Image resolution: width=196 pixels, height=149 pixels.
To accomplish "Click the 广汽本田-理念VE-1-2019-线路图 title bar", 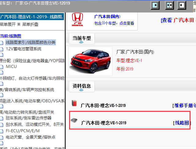I will (x=32, y=17).
